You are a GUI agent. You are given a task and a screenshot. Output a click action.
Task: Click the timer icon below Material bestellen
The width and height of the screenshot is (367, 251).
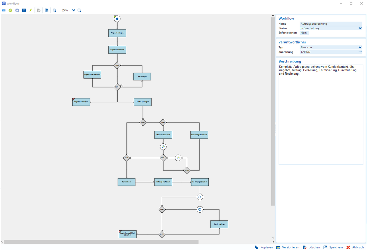tap(163, 147)
